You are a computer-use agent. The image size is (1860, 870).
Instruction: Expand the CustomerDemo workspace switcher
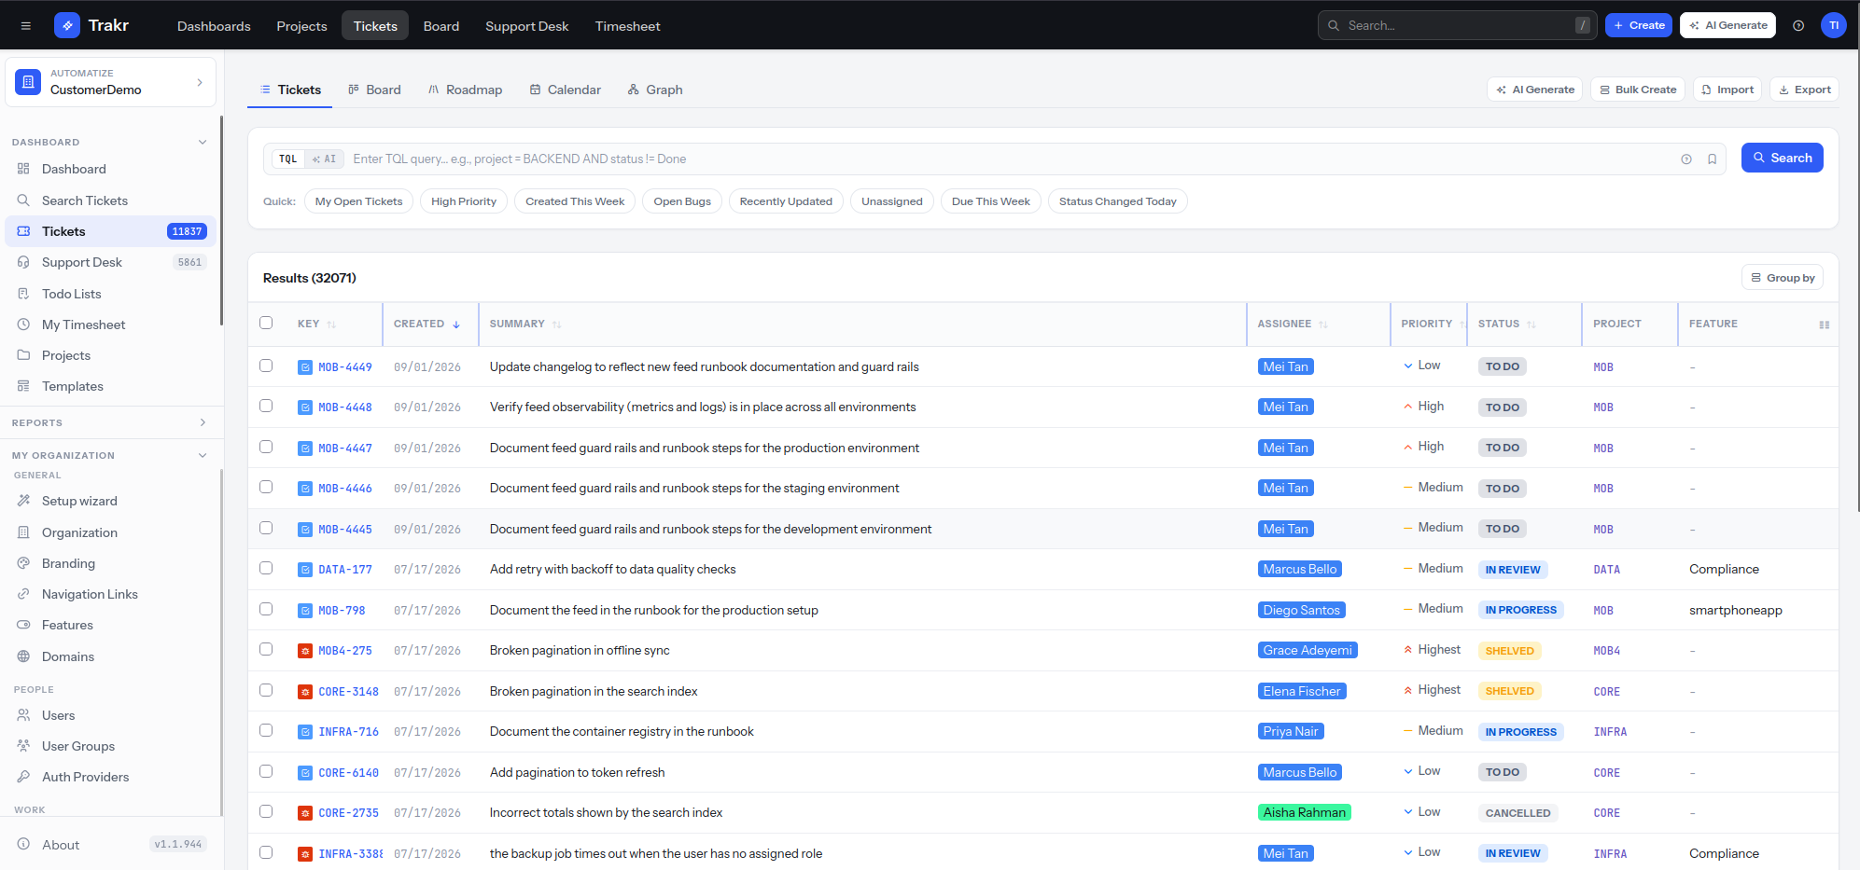[x=110, y=82]
